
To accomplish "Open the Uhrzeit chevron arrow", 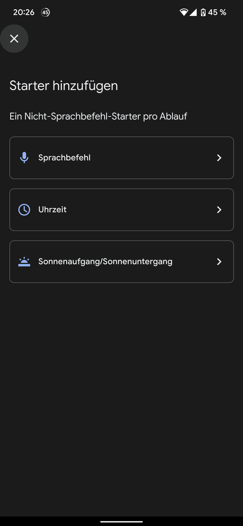I will [219, 209].
